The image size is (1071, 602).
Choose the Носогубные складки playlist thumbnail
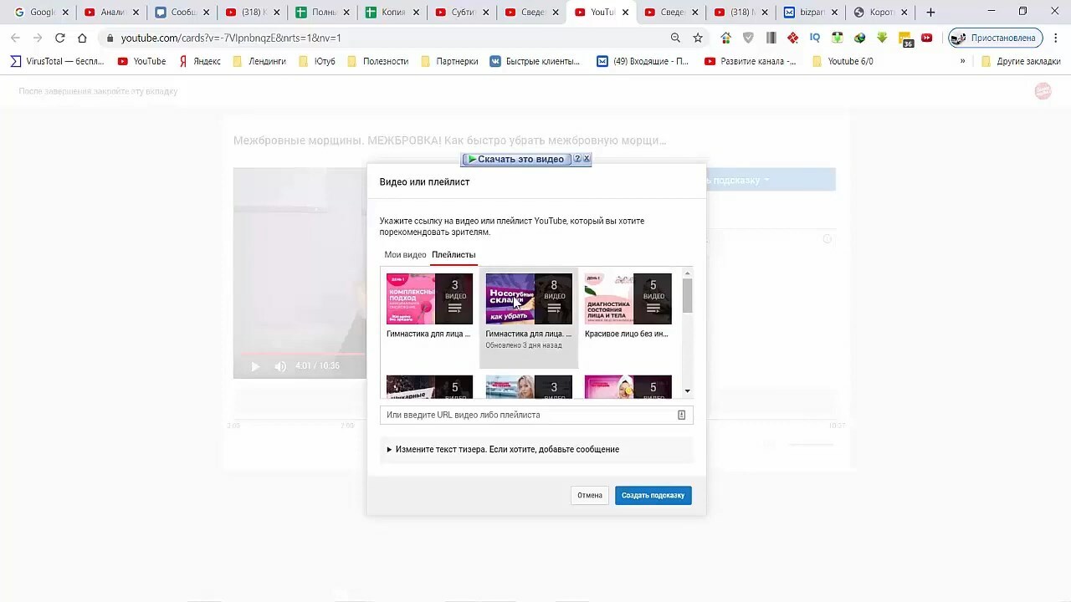[x=529, y=298]
